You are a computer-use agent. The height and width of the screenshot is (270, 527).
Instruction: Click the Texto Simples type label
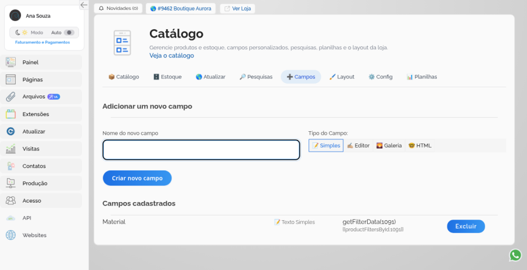tap(295, 222)
